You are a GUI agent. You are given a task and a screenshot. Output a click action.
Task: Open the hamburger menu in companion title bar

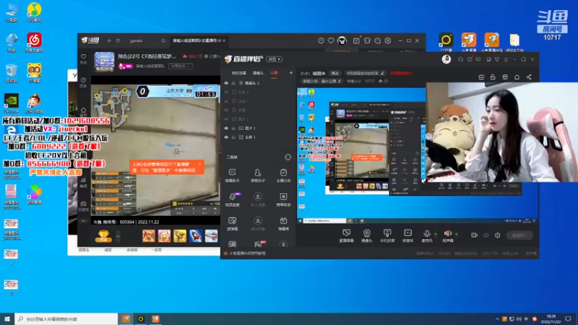506,59
